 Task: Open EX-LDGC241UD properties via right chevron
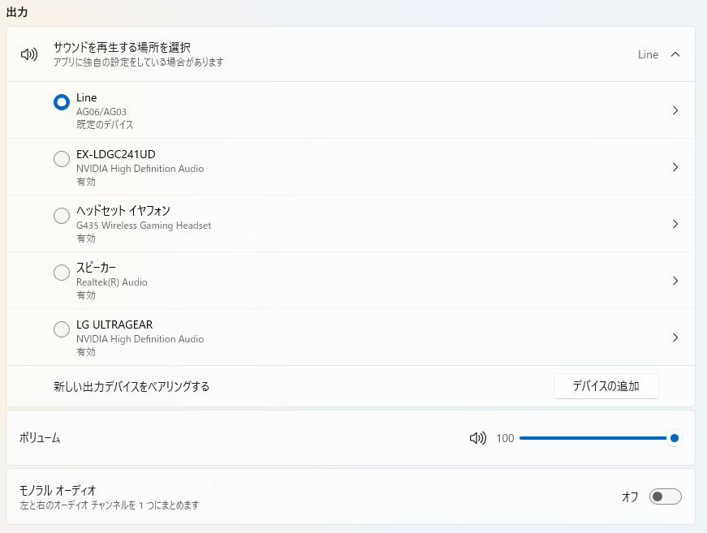pos(675,167)
